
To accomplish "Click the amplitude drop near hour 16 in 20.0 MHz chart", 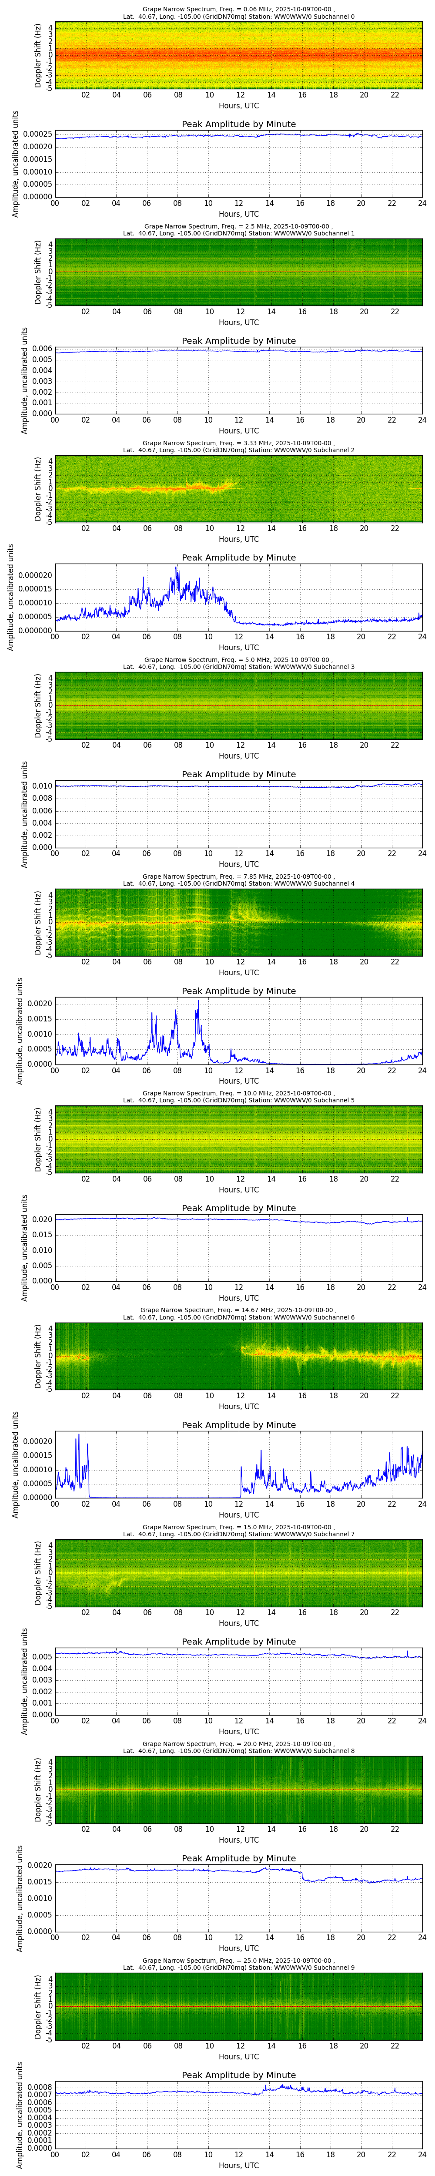I will click(302, 1874).
